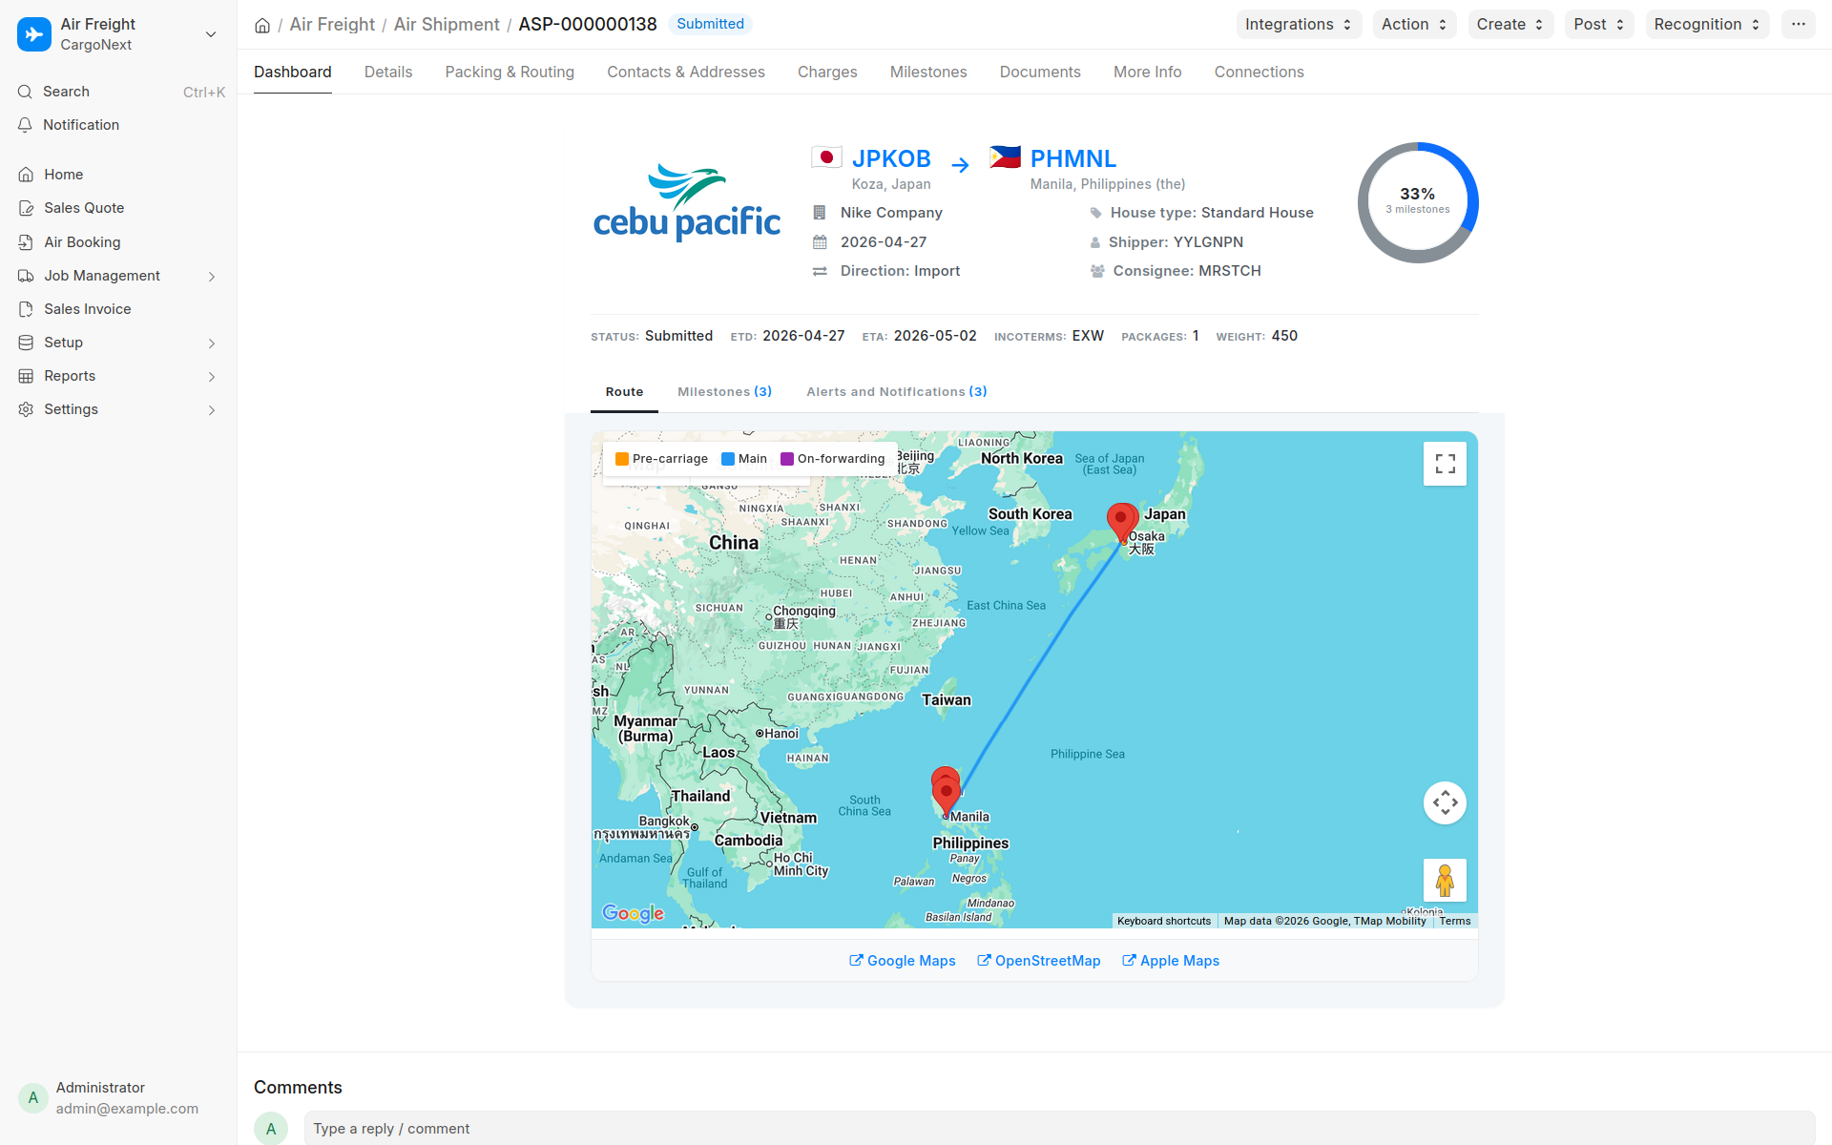
Task: Click the map Terms link
Action: pos(1455,921)
